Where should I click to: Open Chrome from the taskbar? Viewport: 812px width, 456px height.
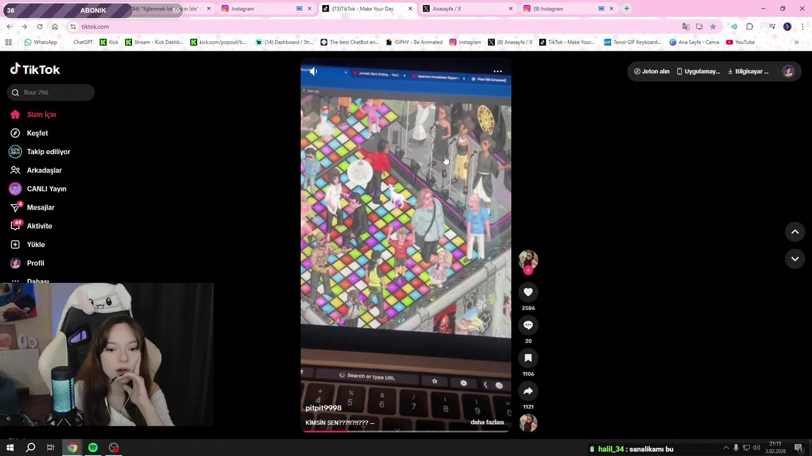(72, 448)
